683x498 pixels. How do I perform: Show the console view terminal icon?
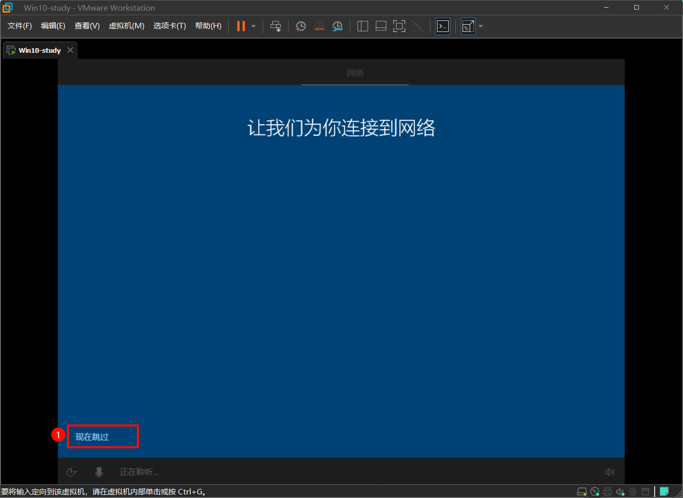tap(442, 26)
